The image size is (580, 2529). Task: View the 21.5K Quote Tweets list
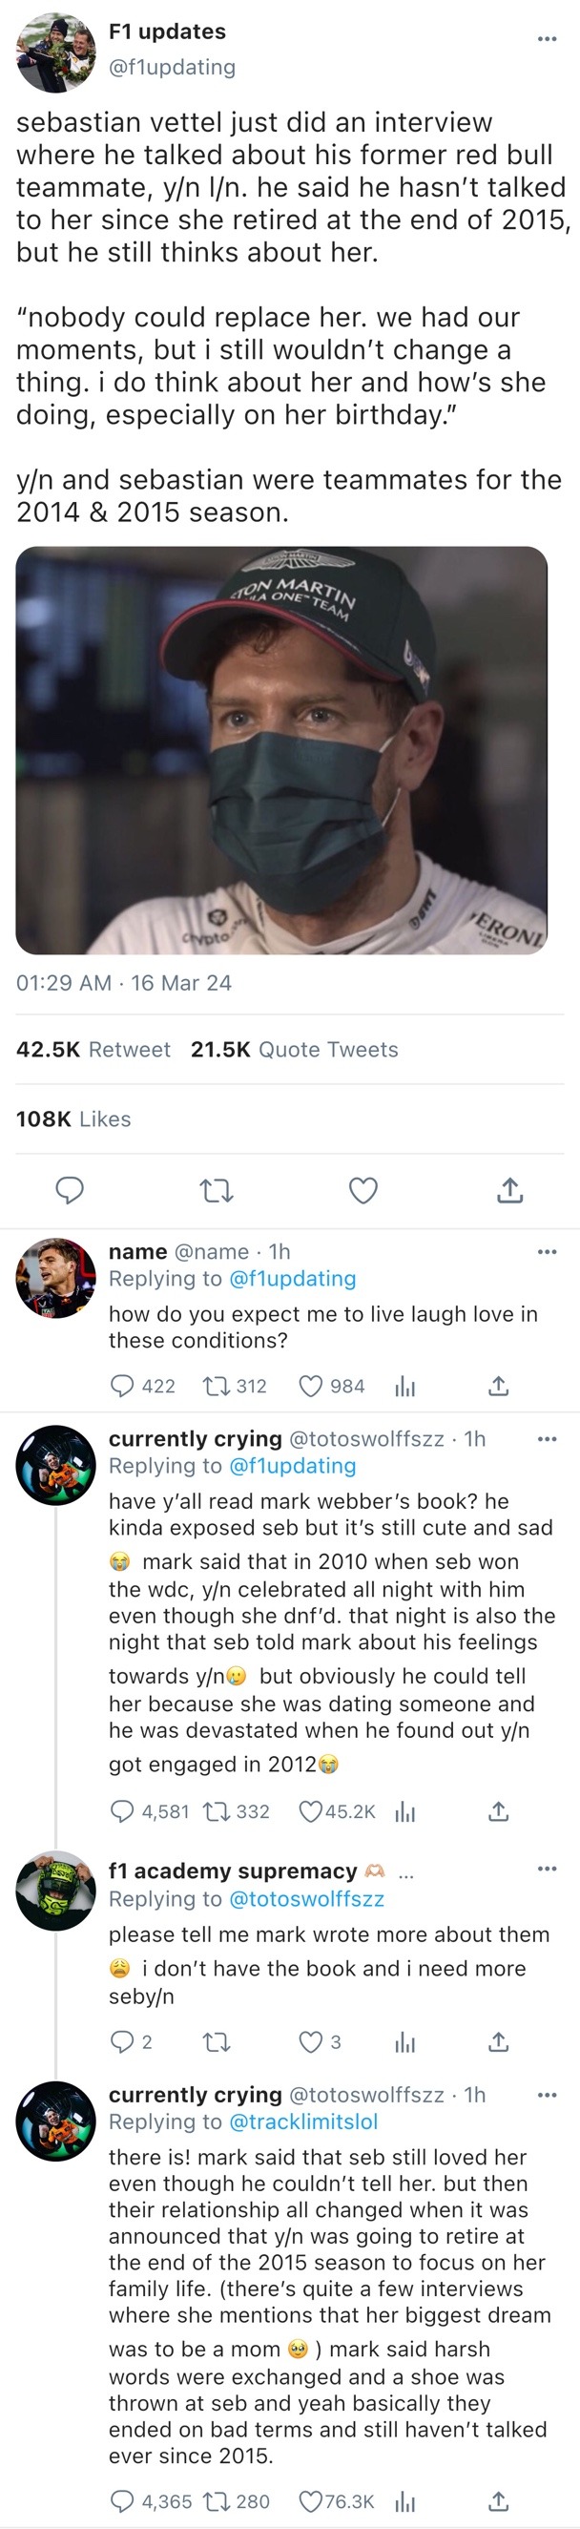(295, 1050)
